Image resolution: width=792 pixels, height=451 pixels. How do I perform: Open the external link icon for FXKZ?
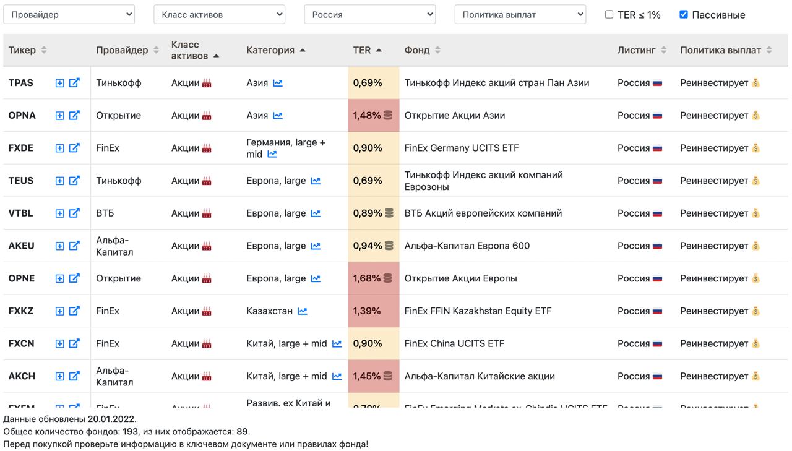(x=74, y=311)
